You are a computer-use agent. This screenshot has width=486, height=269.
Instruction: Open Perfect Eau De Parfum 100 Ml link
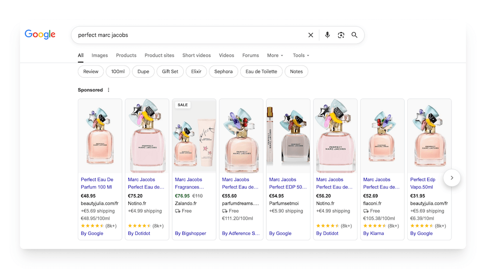click(x=97, y=183)
